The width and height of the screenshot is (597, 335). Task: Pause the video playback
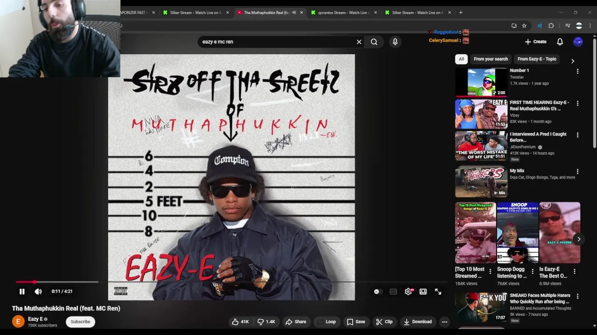[x=22, y=291]
